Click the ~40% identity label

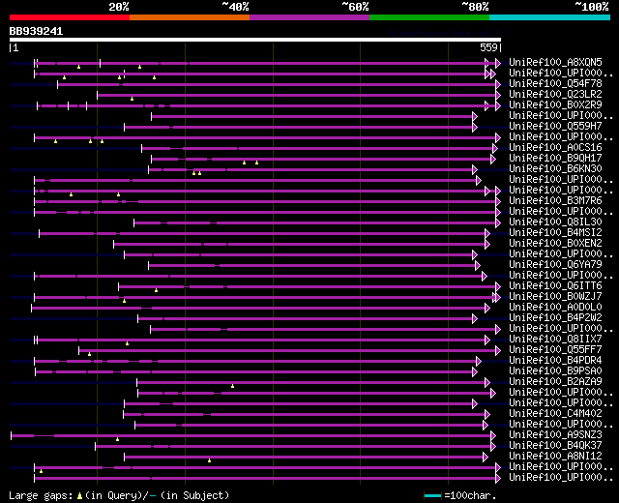point(236,7)
